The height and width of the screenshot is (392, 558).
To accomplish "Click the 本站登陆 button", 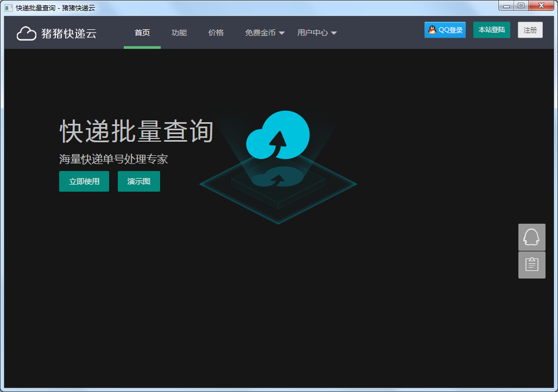I will (x=491, y=30).
